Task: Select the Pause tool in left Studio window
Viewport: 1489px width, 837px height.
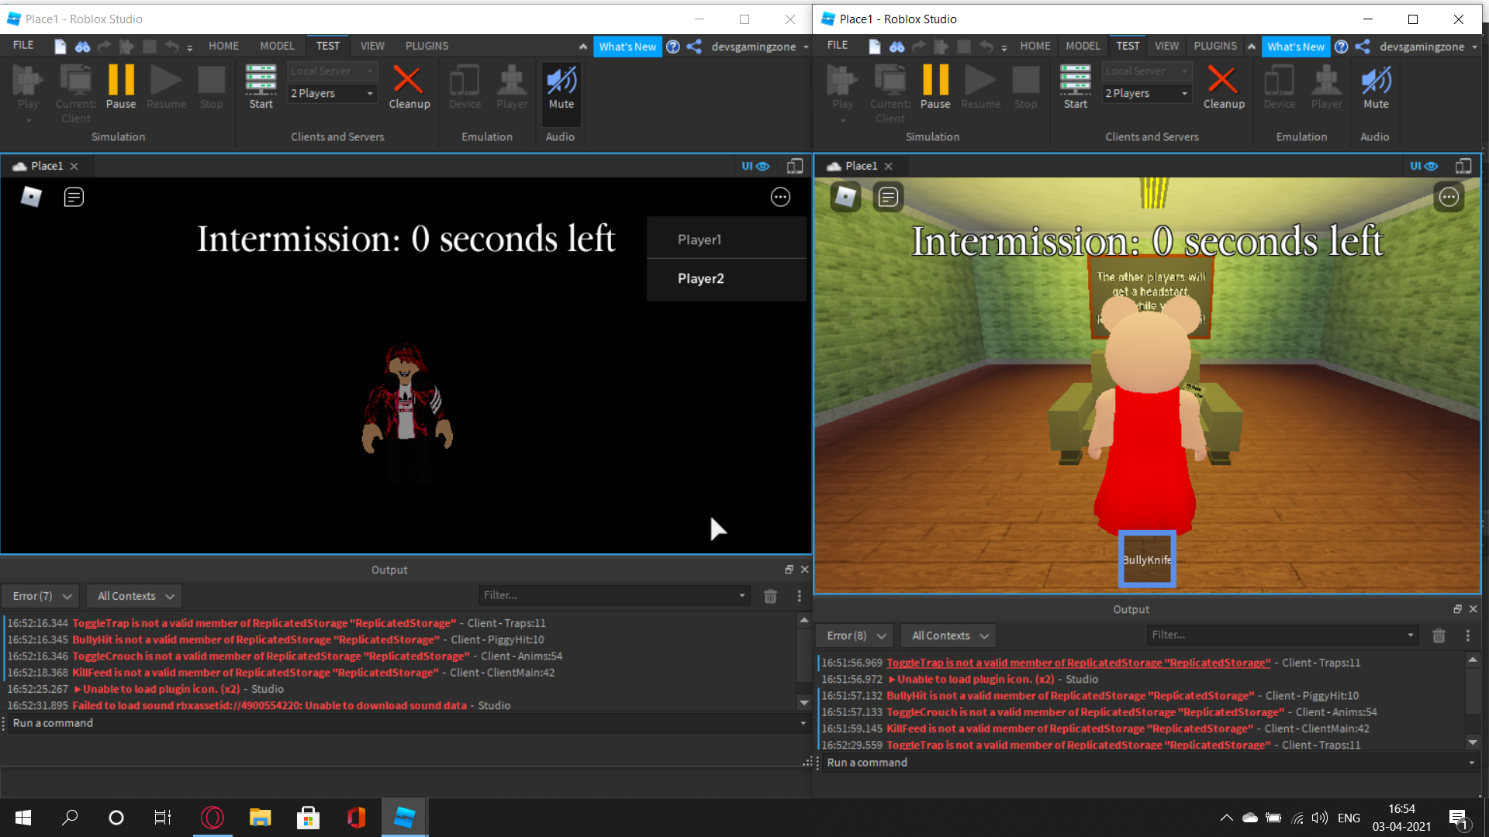Action: (x=120, y=85)
